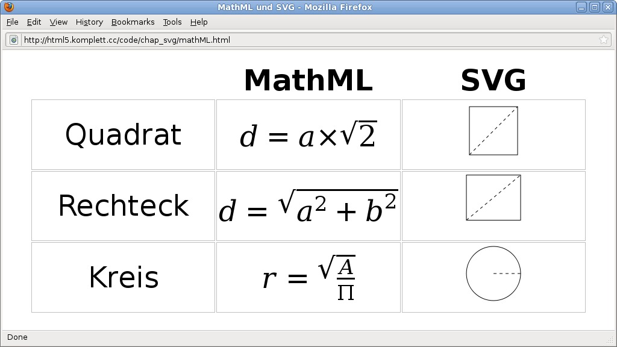617x347 pixels.
Task: Open the Edit menu
Action: pyautogui.click(x=34, y=22)
